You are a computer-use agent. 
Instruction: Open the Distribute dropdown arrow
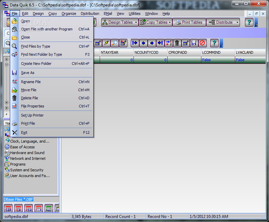coord(237,22)
